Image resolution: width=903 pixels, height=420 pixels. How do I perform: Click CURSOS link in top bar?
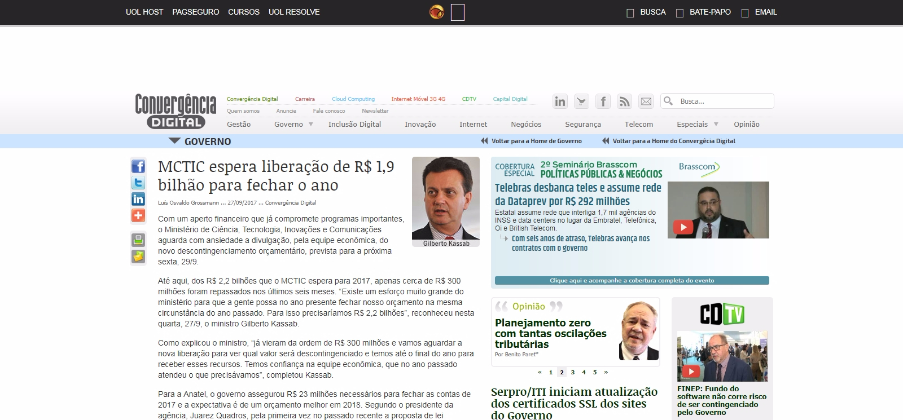tap(244, 12)
